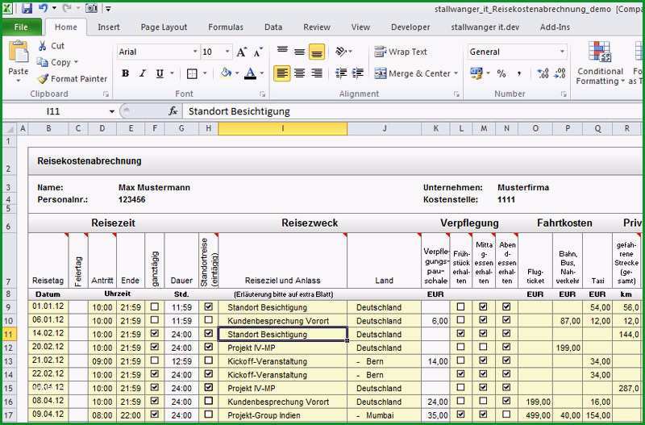The width and height of the screenshot is (645, 425).
Task: Toggle Standortreise checkbox for 06.01.12 row
Action: coord(209,319)
